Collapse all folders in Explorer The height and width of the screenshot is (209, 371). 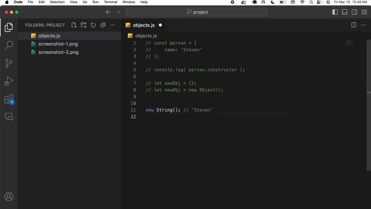click(x=103, y=25)
